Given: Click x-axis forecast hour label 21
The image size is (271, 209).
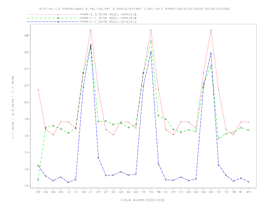Looking at the screenshot, I should tap(91, 192).
